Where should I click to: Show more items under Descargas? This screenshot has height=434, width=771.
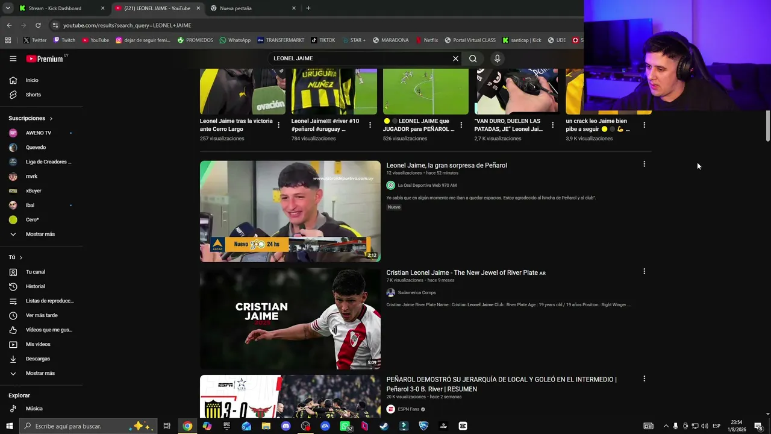(x=41, y=373)
